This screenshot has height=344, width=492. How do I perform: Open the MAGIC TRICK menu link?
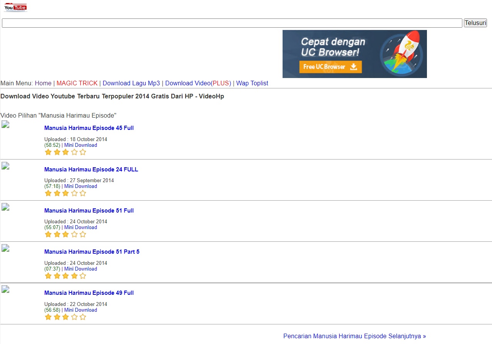click(x=77, y=83)
